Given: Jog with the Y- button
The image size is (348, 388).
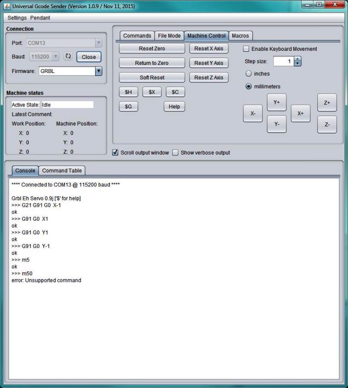Looking at the screenshot, I should 277,124.
